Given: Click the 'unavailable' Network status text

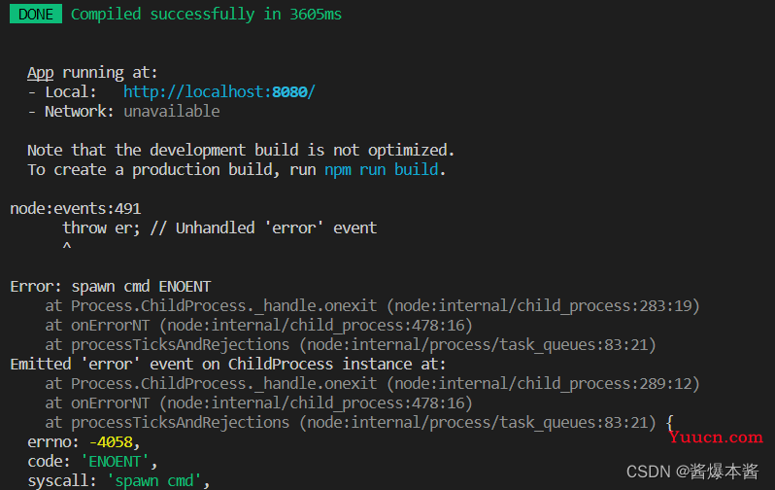Looking at the screenshot, I should (x=172, y=112).
